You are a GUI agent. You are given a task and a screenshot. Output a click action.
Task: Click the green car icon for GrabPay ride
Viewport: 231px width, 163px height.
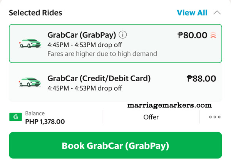[x=30, y=43]
